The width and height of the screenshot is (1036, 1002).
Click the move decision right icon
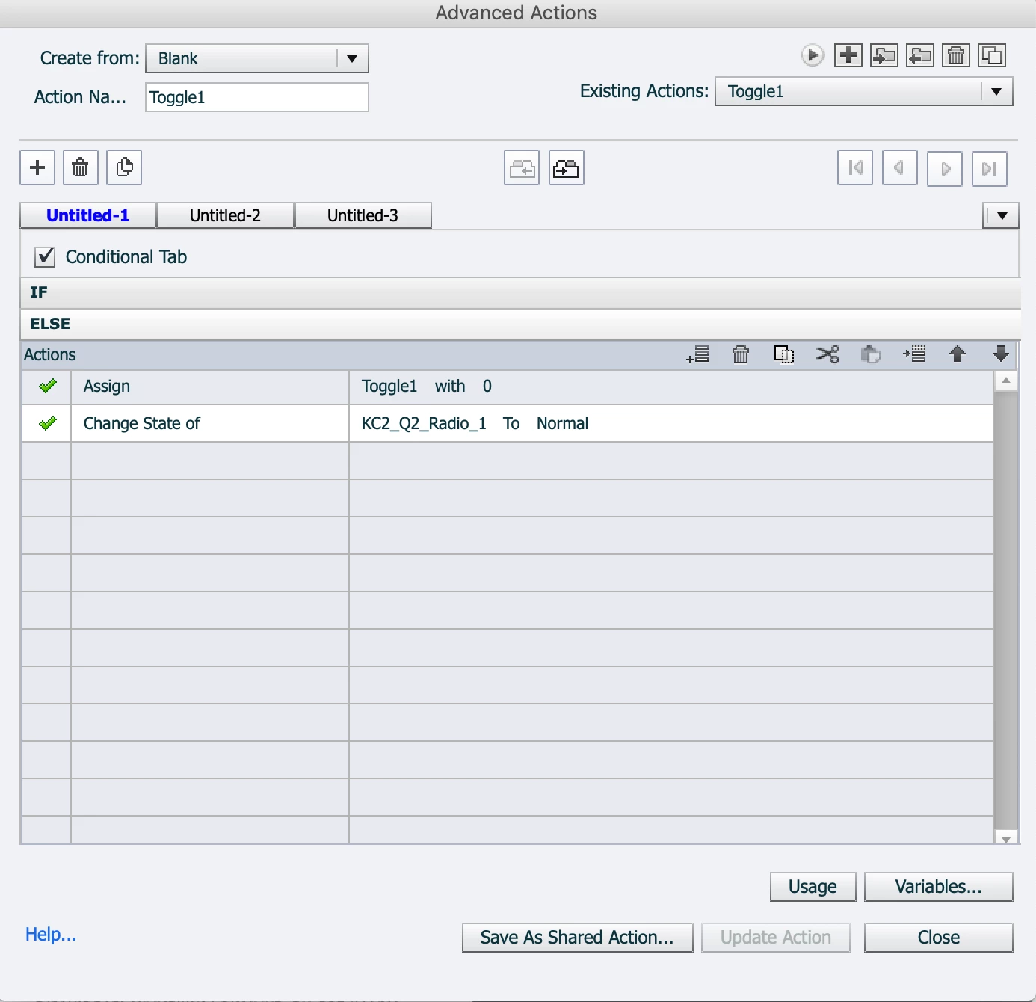(567, 168)
